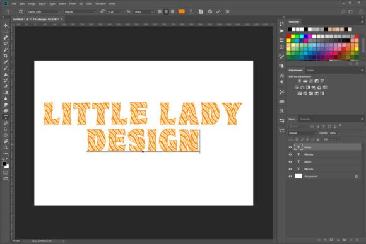Screen dimensions: 366x244
Task: Select the Eyedropper tool
Action: (6, 62)
